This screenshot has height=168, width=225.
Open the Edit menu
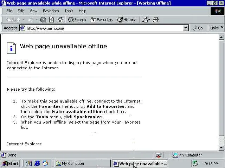point(21,11)
